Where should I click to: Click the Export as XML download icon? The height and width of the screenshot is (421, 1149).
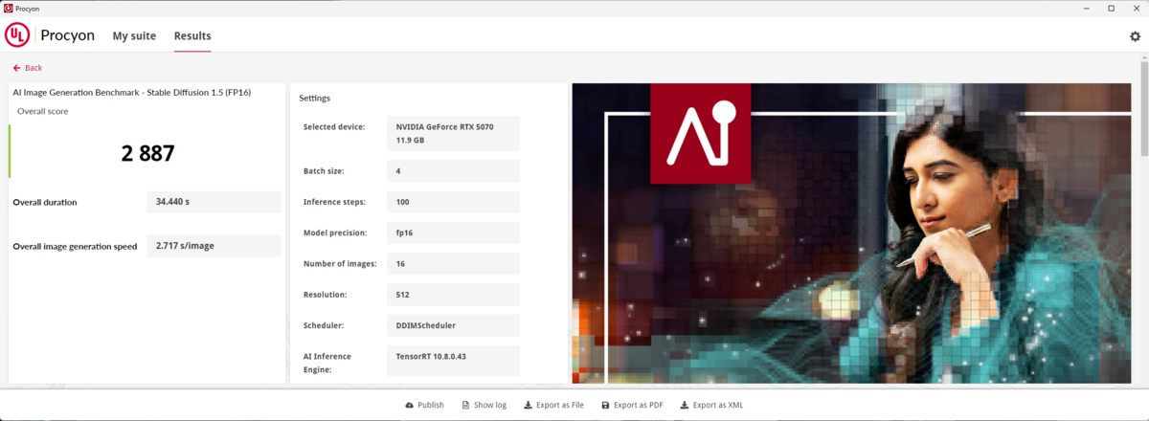click(x=684, y=405)
